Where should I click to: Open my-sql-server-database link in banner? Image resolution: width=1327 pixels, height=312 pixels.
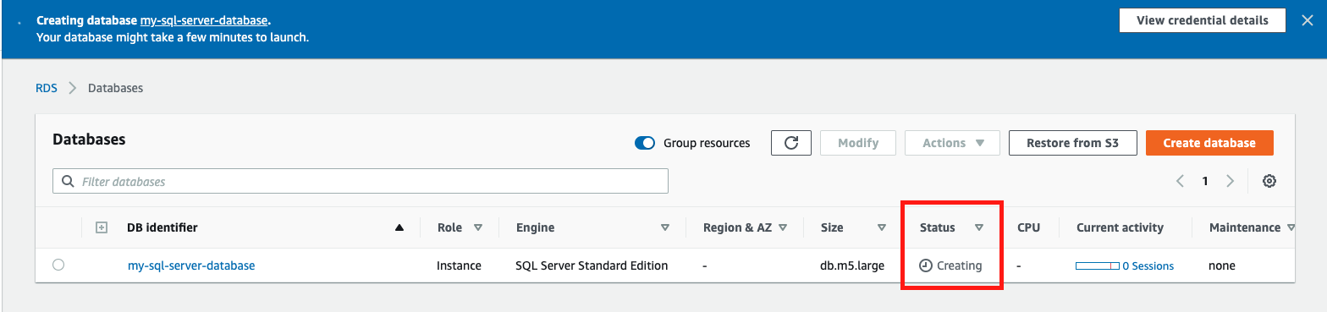(204, 19)
